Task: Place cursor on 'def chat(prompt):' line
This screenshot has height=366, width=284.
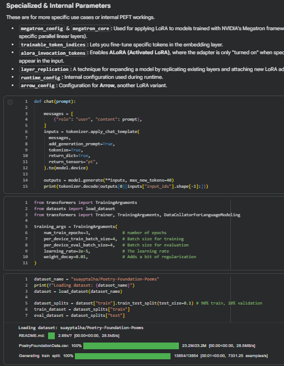Action: [x=55, y=102]
